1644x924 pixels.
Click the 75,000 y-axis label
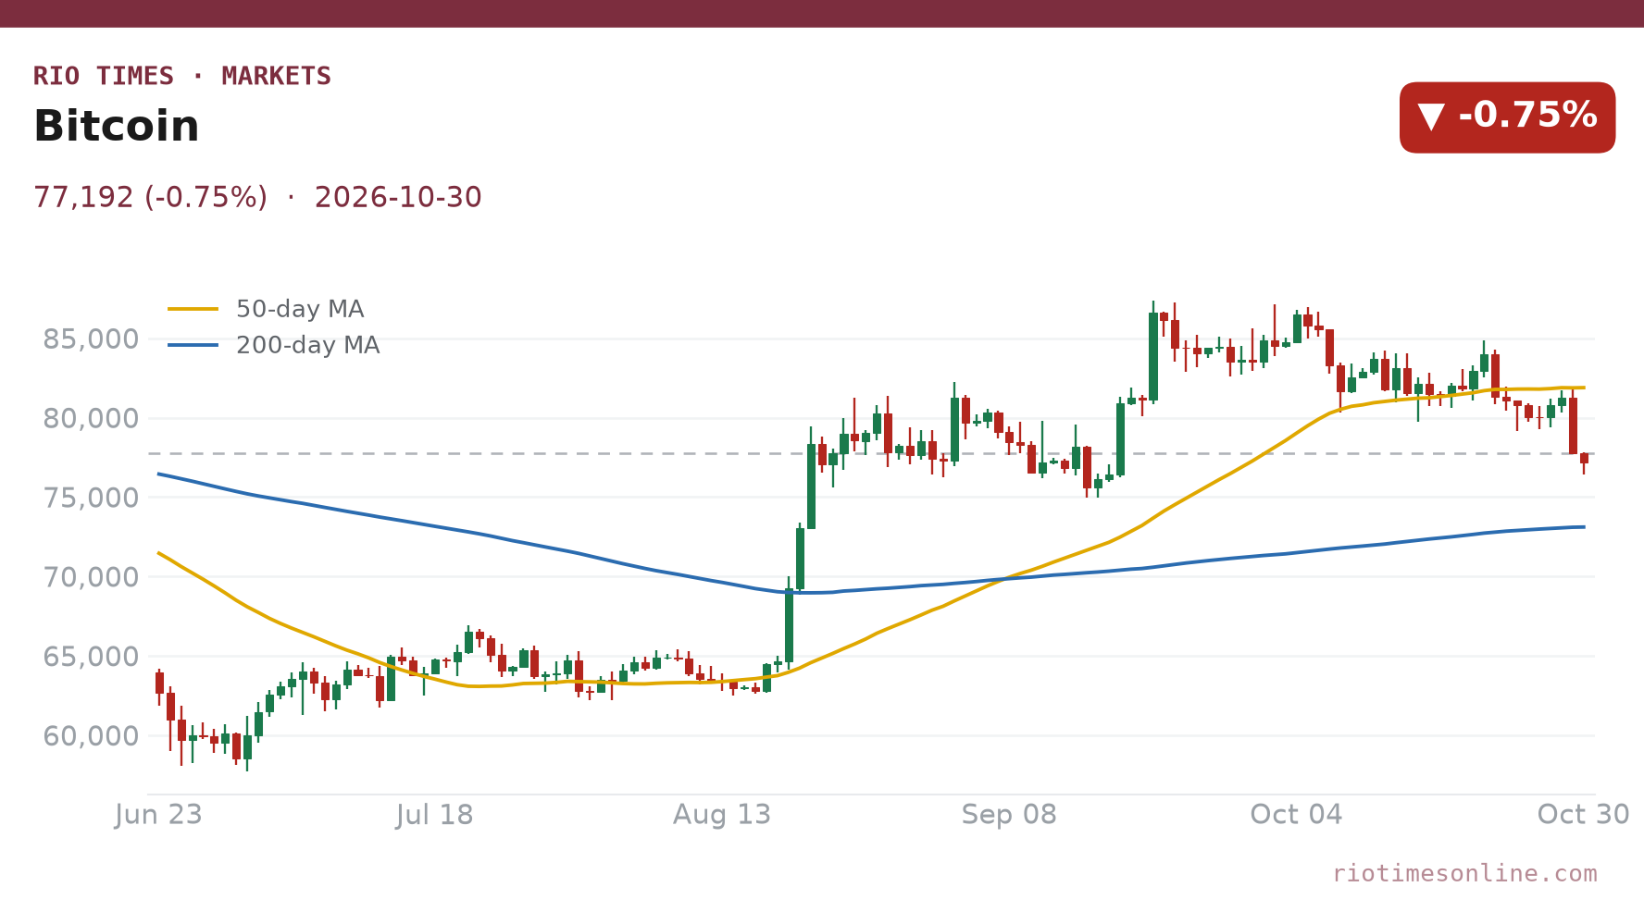coord(91,498)
